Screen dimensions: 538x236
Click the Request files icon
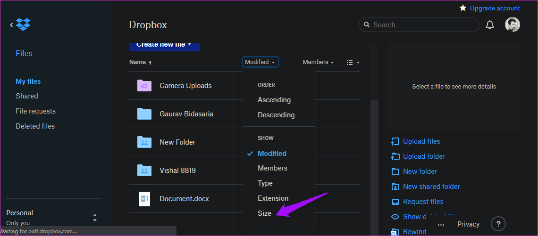point(395,202)
